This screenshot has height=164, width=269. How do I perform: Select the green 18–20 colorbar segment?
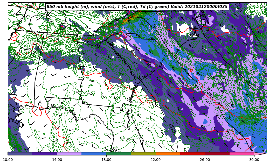[118, 154]
